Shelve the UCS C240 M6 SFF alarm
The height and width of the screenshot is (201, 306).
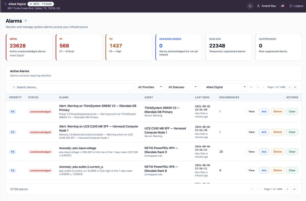point(277,132)
